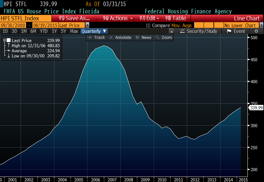
Task: Select the 5Y time range
Action: [x=64, y=31]
